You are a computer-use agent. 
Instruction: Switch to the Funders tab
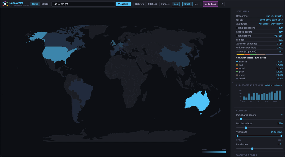(165, 4)
